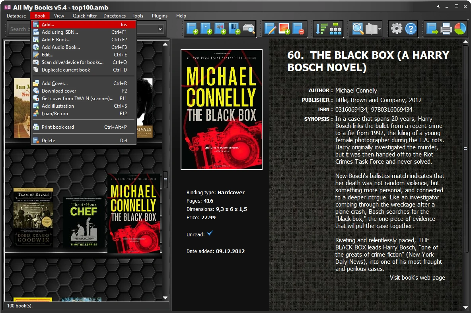Image resolution: width=471 pixels, height=313 pixels.
Task: Select The 4-Hour Chef book on shelf
Action: (x=84, y=222)
